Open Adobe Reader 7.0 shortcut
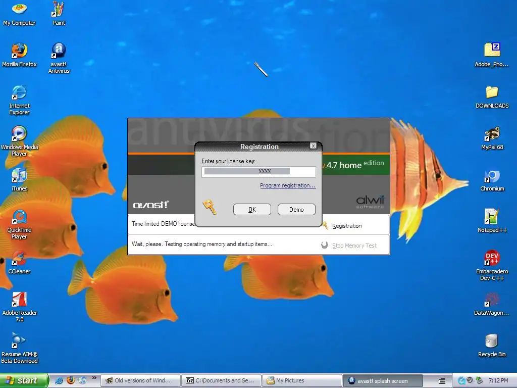This screenshot has width=517, height=388. pos(19,307)
